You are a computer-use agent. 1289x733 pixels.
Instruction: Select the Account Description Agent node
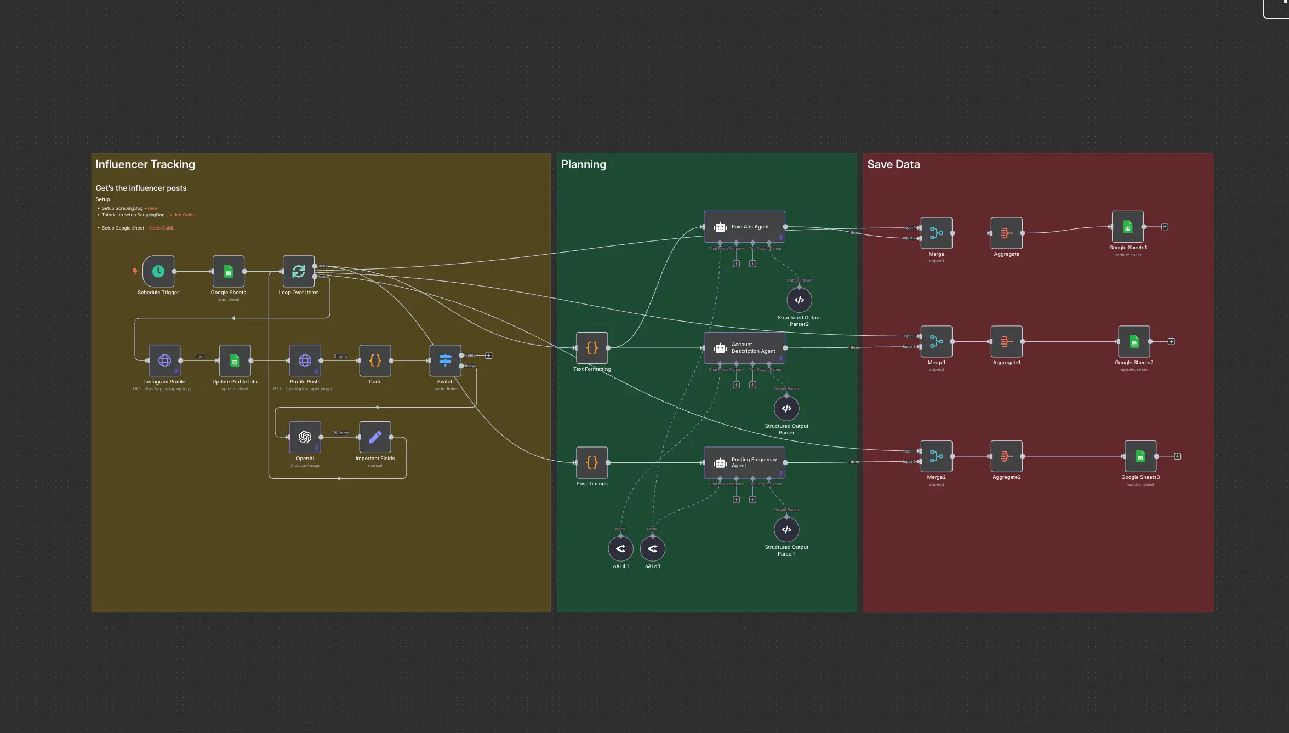pos(744,348)
